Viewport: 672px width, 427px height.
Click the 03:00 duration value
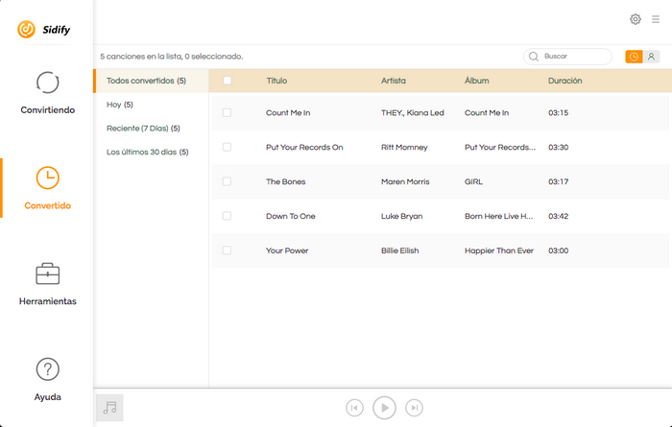[559, 250]
